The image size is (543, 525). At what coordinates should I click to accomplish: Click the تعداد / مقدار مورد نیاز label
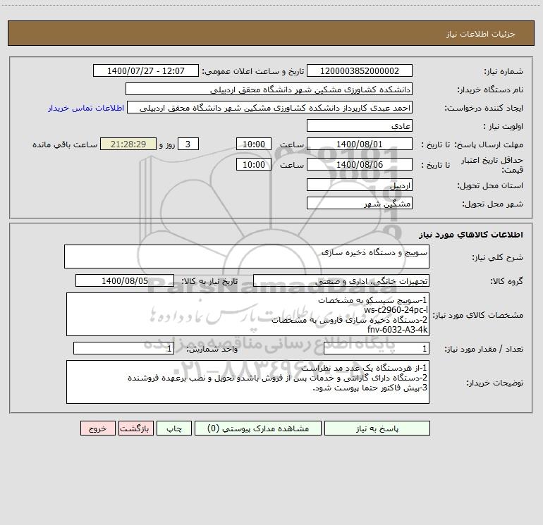pyautogui.click(x=484, y=350)
